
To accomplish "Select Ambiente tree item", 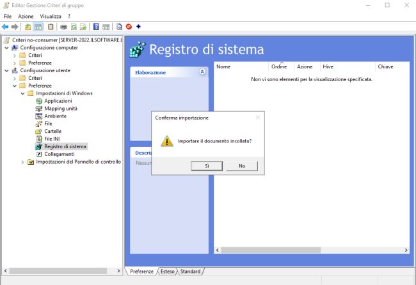I will point(55,116).
